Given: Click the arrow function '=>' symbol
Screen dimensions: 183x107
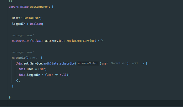Looking at the screenshot, I should click(x=142, y=63).
